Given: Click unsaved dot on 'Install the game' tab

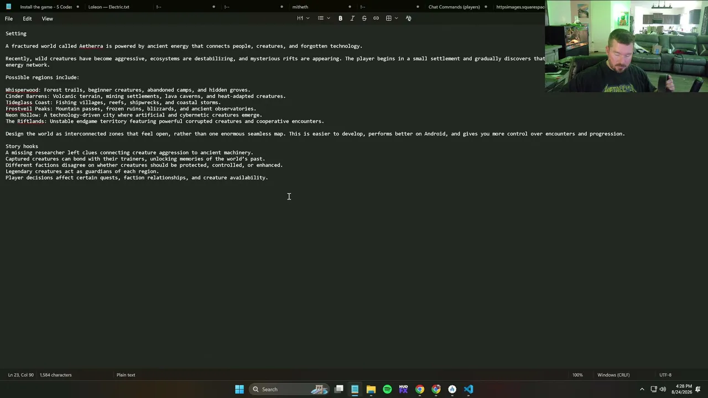Looking at the screenshot, I should point(78,7).
